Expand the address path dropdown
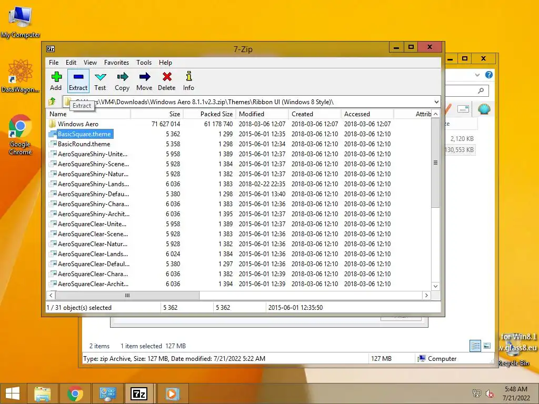This screenshot has height=404, width=539. (436, 102)
